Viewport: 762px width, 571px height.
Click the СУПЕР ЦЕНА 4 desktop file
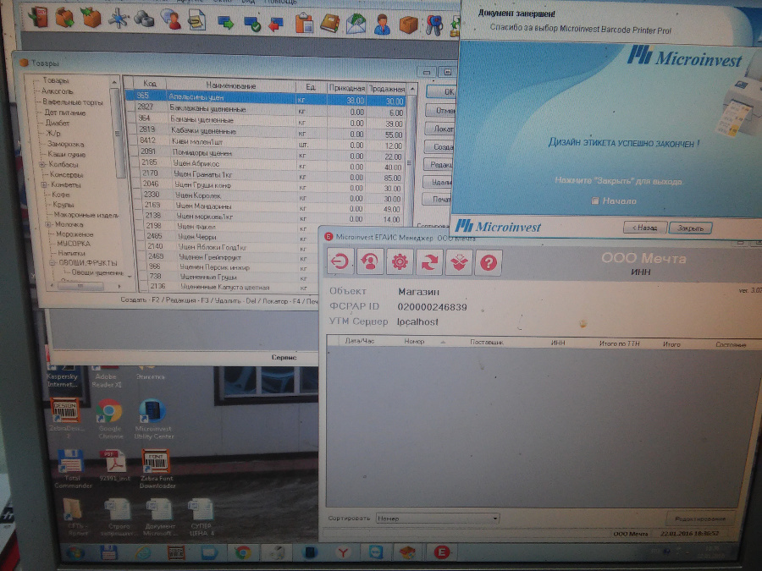tap(201, 518)
